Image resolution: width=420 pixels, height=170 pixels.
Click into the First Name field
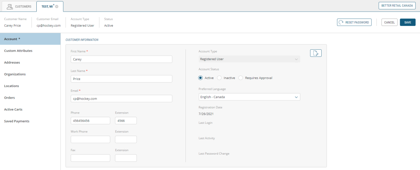121,59
